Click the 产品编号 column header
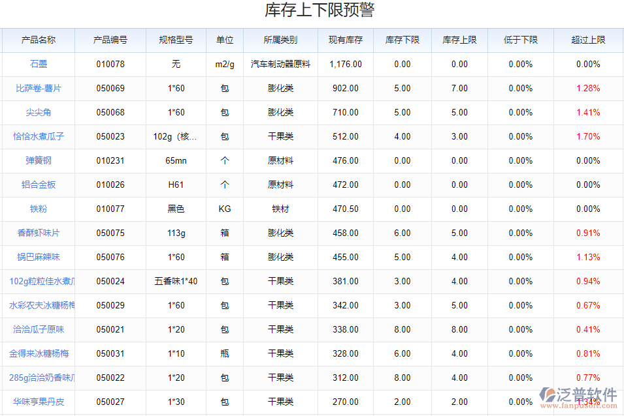The image size is (624, 416). click(x=110, y=40)
